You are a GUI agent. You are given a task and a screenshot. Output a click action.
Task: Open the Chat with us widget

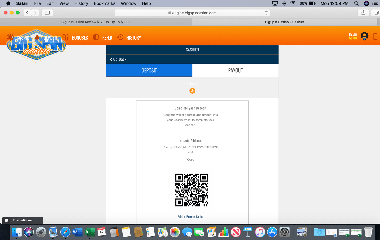click(22, 220)
